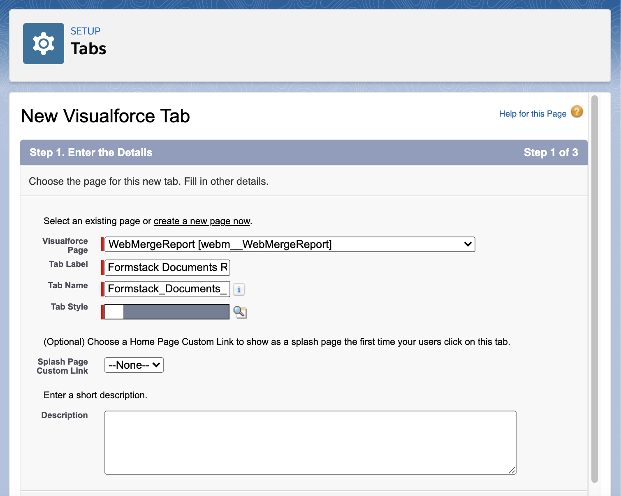Click the Step 1 Enter the Details header
This screenshot has height=496, width=621.
pyautogui.click(x=91, y=152)
